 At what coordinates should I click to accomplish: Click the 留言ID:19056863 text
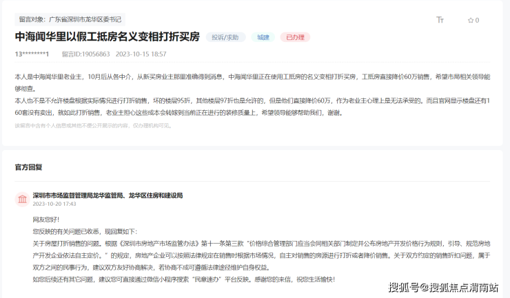(x=85, y=54)
